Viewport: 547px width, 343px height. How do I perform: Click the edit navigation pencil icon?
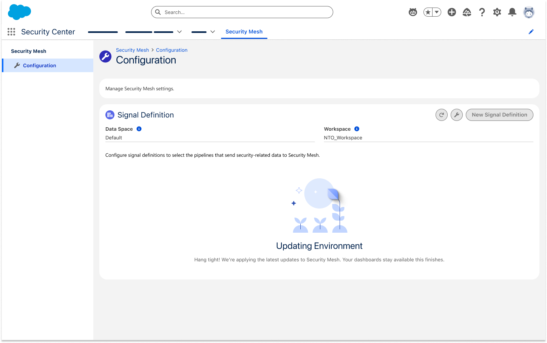click(531, 32)
